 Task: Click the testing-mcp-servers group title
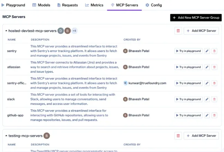pos(25,136)
